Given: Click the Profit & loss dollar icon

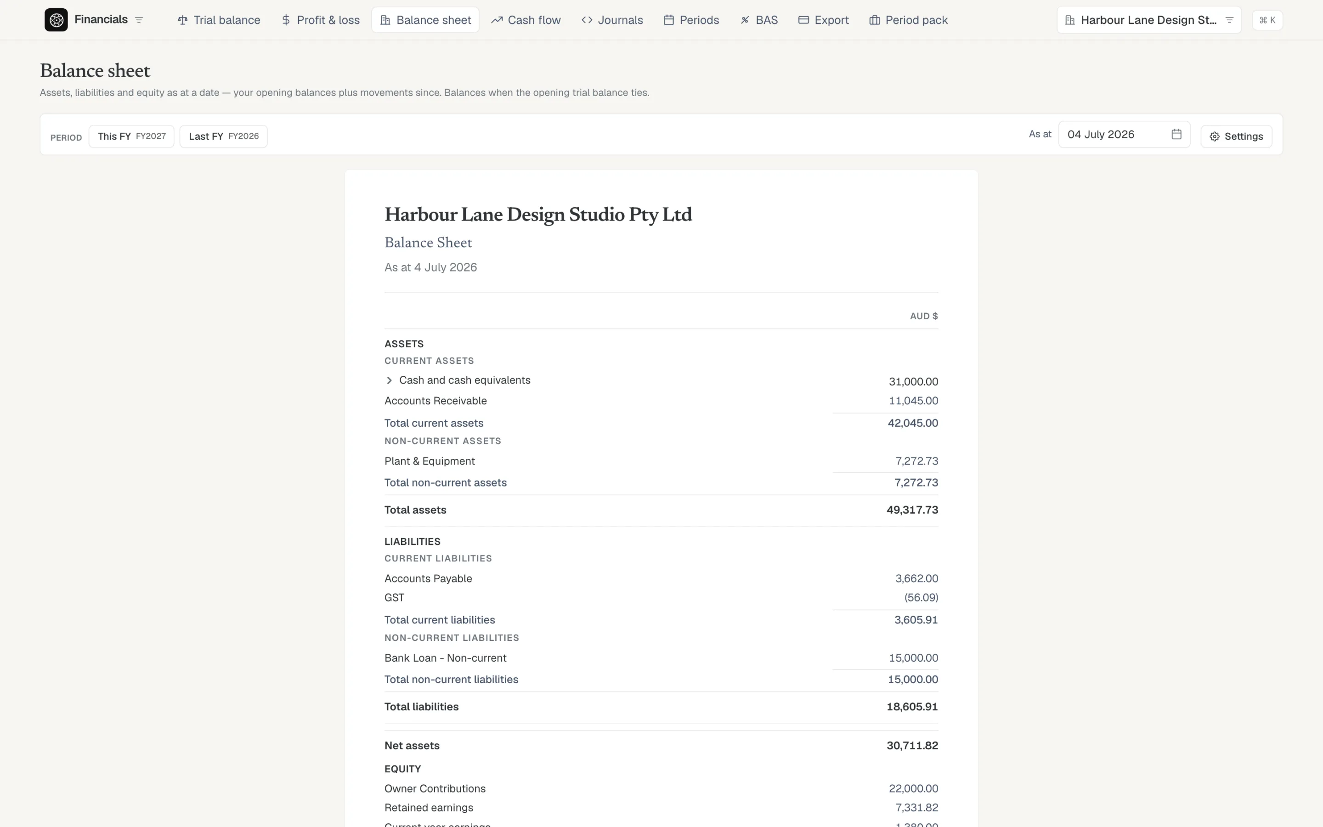Looking at the screenshot, I should pos(286,20).
